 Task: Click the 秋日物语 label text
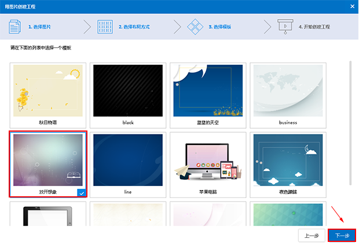point(48,122)
